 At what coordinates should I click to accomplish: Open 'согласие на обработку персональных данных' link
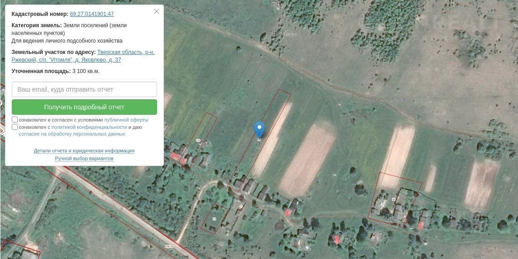72,134
